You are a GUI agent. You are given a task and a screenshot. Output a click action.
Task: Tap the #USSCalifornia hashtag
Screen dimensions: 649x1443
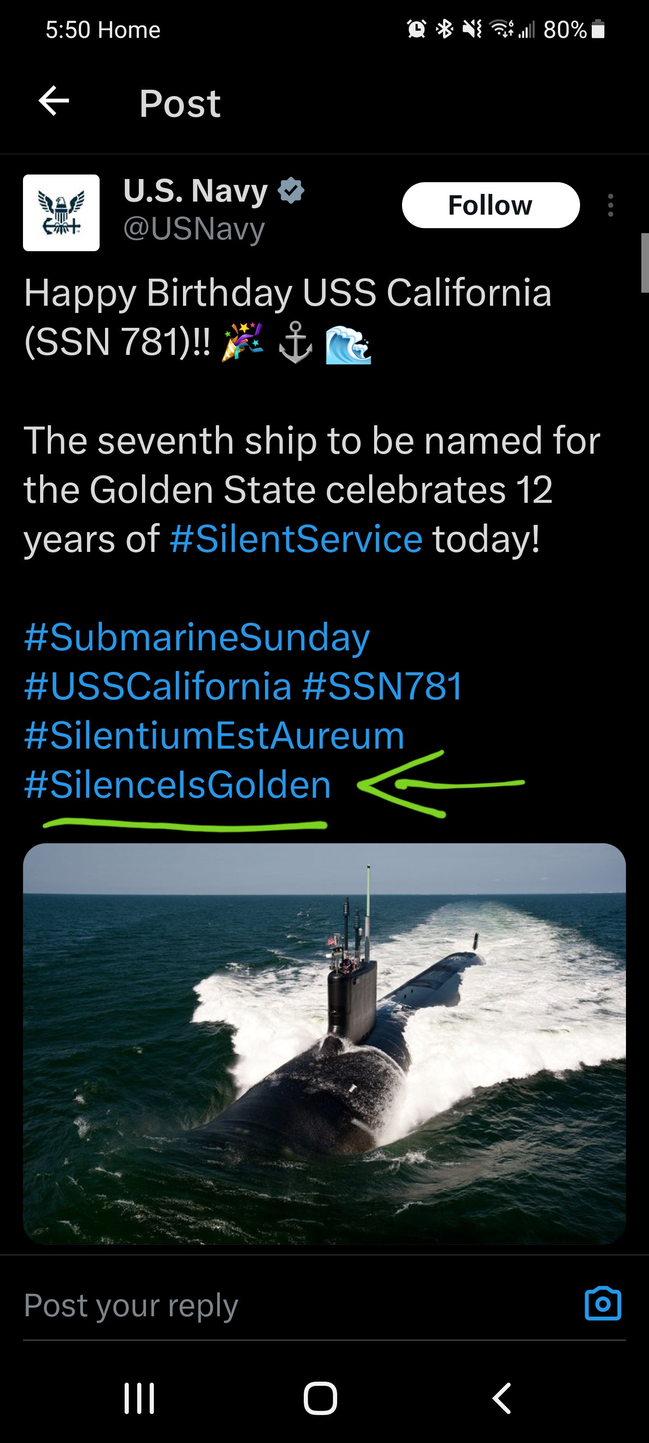158,686
